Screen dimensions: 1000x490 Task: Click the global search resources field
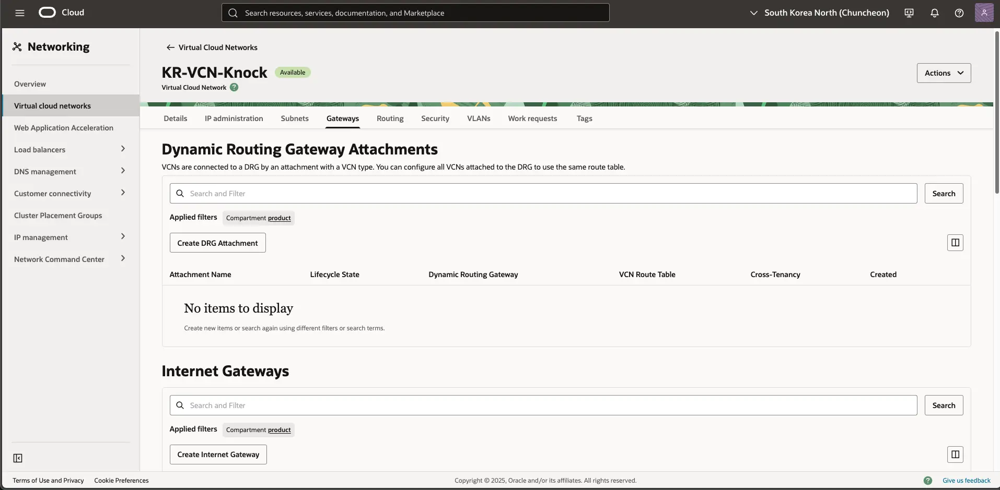[x=415, y=13]
